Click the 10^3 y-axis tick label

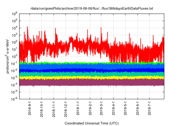coord(15,35)
